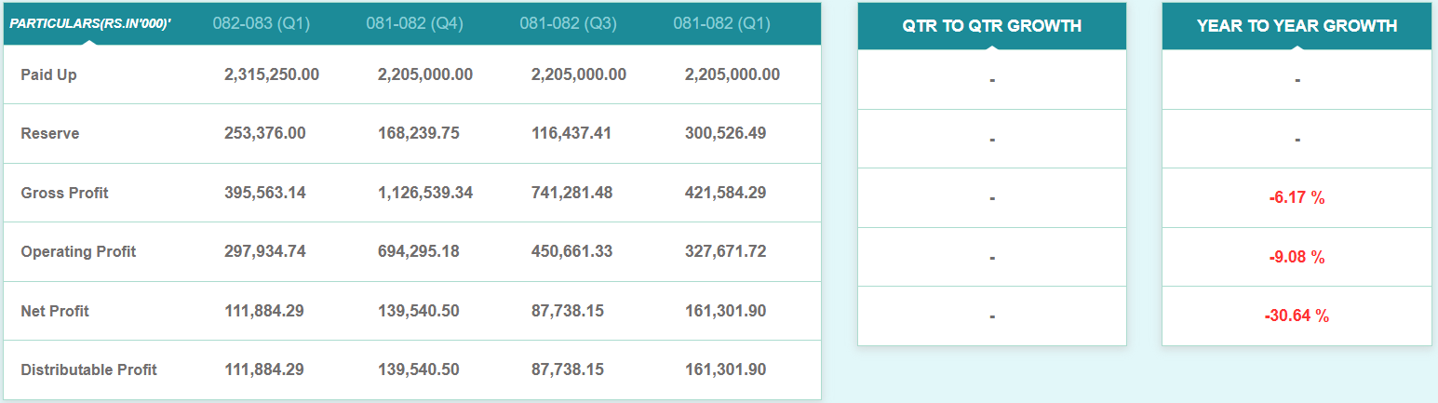
Task: Click the Gross Profit row label
Action: pyautogui.click(x=64, y=193)
